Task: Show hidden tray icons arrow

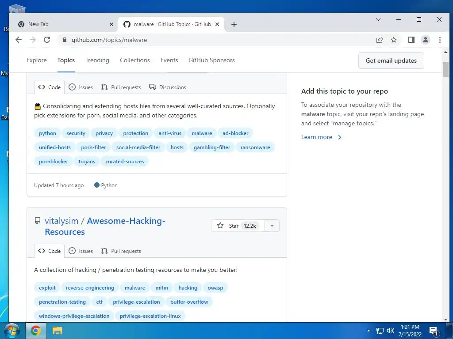Action: [x=369, y=331]
